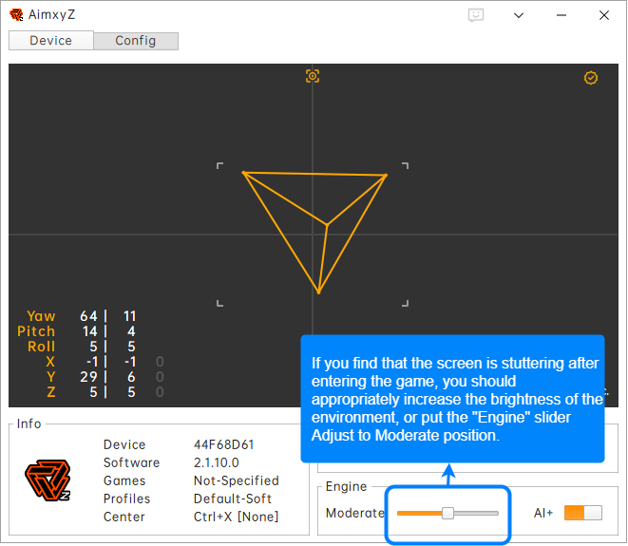Click the Center hotkey value Ctrl+X [None]

click(x=236, y=517)
